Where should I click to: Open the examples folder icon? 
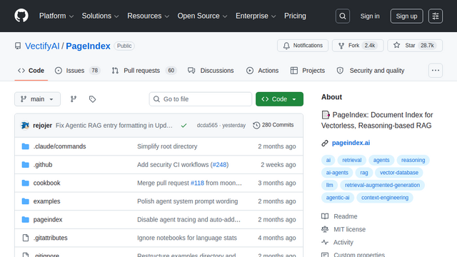(x=26, y=201)
